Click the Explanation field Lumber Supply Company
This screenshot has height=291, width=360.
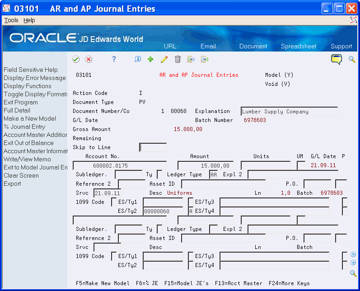pyautogui.click(x=289, y=112)
